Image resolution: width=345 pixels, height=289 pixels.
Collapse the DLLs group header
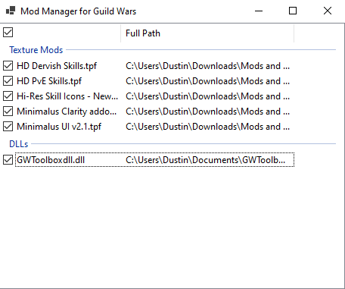click(19, 144)
